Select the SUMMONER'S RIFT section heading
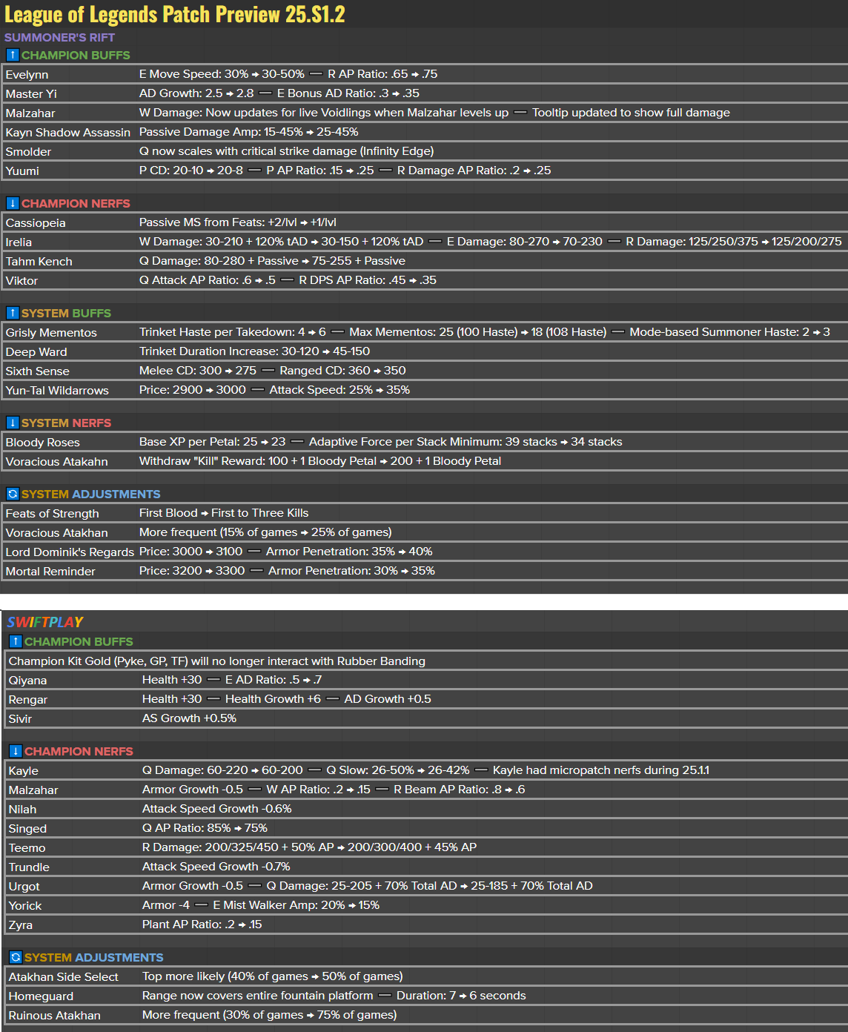Screen dimensions: 848x1032 point(59,37)
